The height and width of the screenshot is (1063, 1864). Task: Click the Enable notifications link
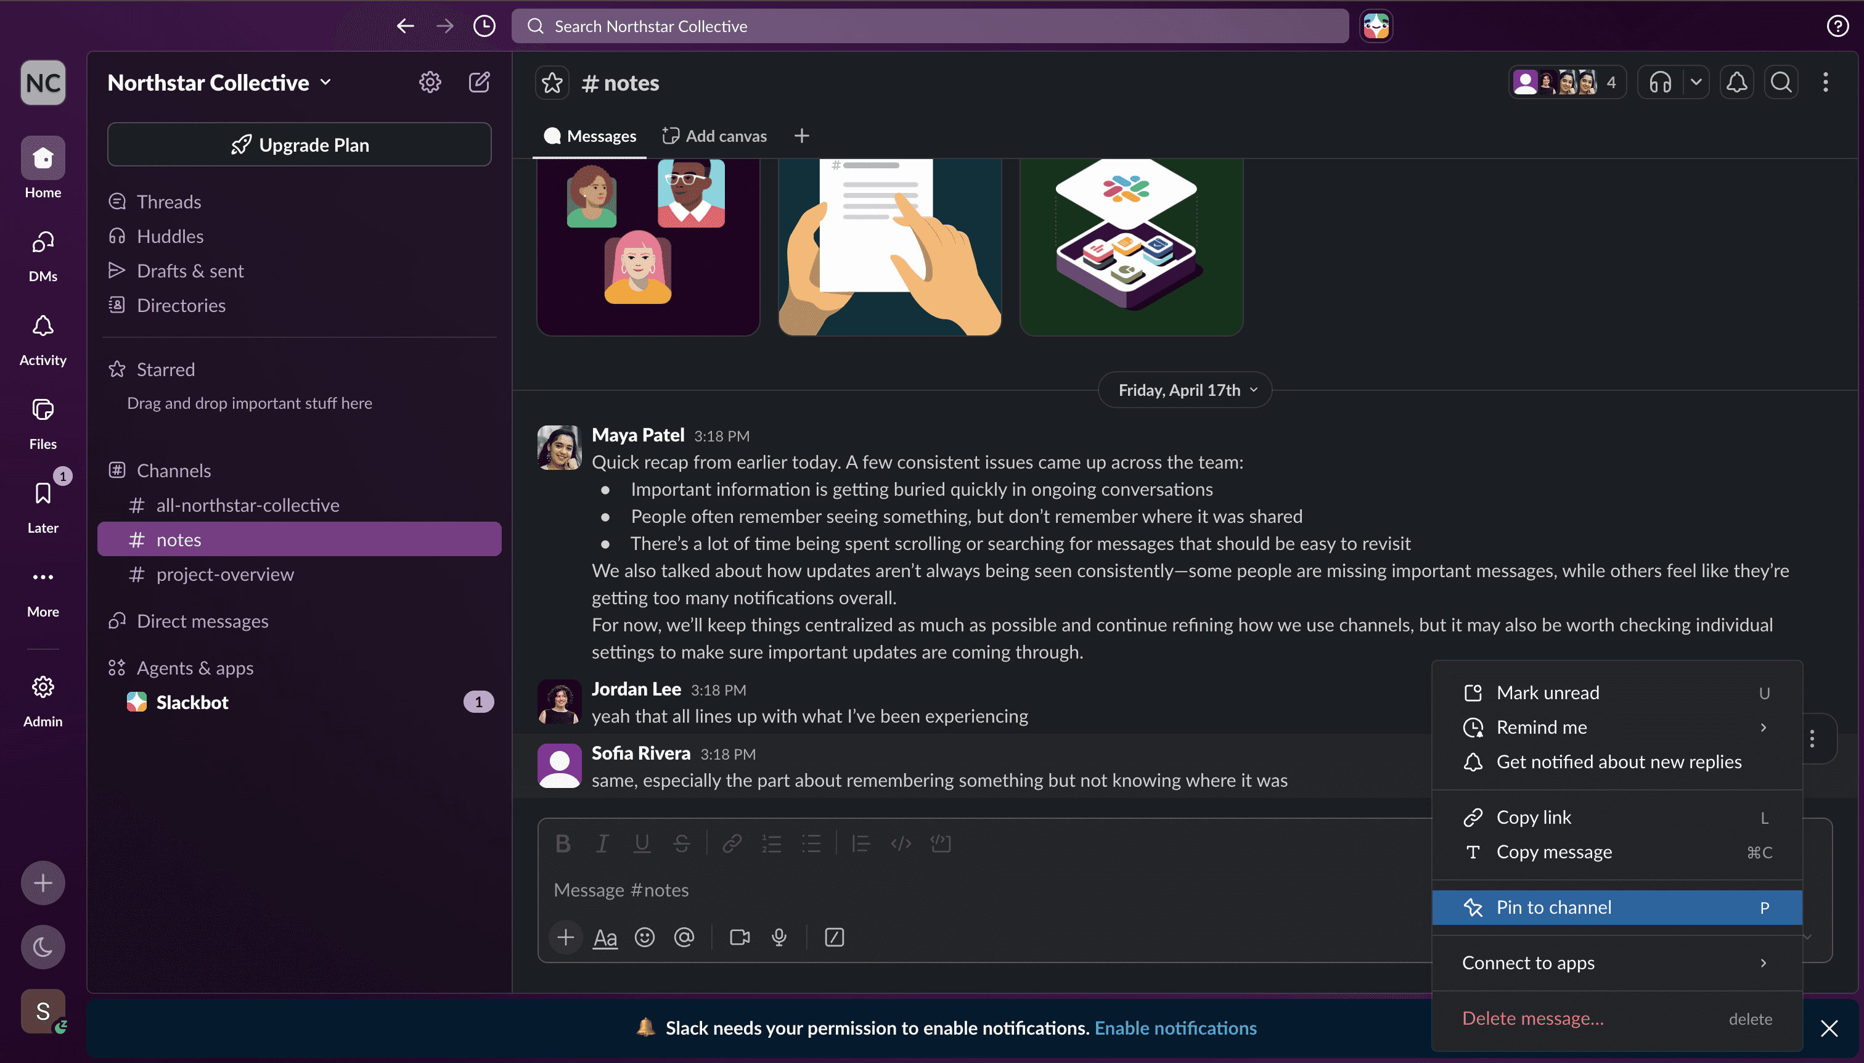click(1175, 1028)
